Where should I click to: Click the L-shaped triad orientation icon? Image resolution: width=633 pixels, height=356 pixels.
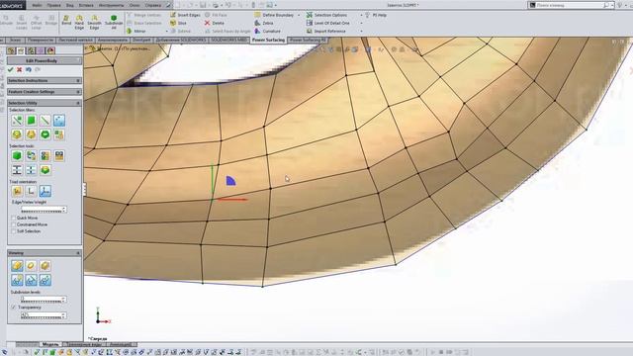(31, 191)
